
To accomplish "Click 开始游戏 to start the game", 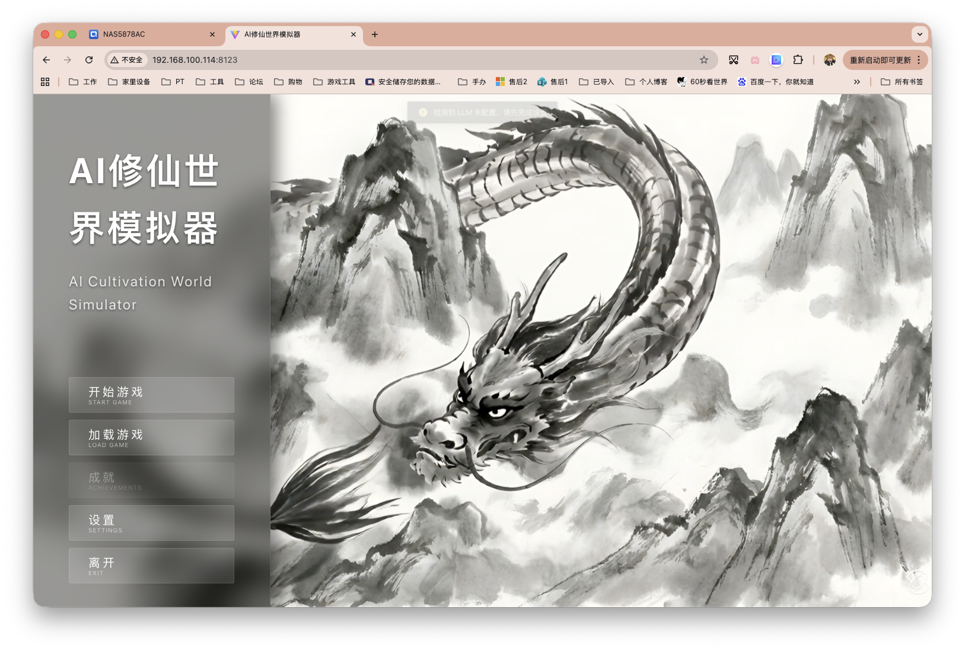I will pyautogui.click(x=151, y=395).
